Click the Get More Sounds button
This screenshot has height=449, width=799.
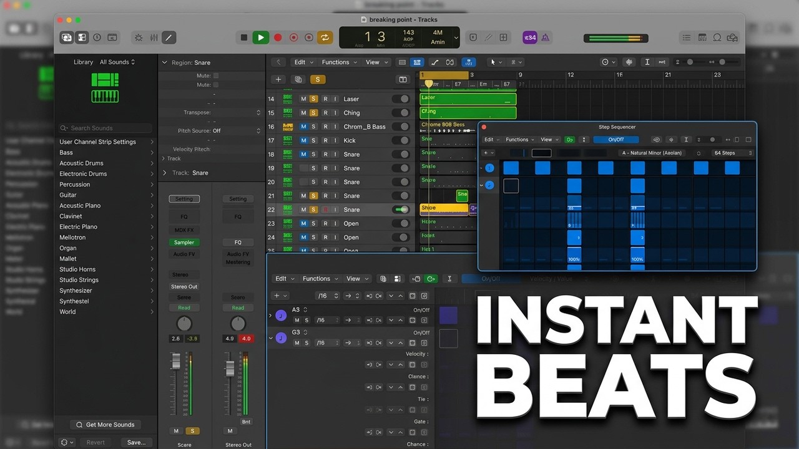coord(105,425)
